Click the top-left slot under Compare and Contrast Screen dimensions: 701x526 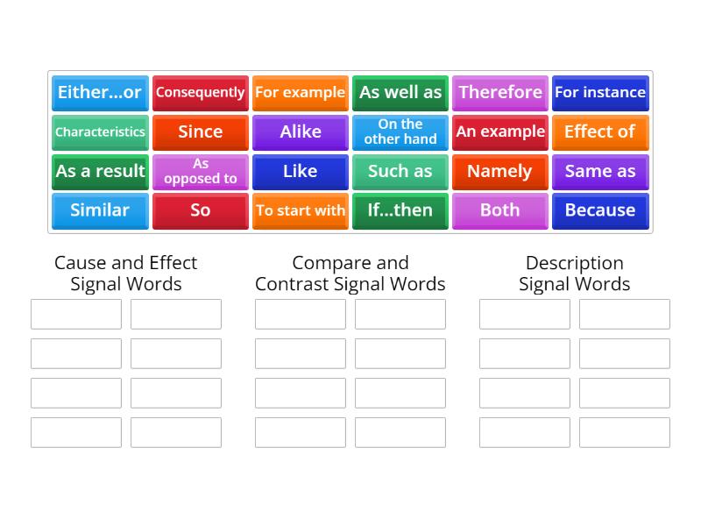(x=300, y=314)
